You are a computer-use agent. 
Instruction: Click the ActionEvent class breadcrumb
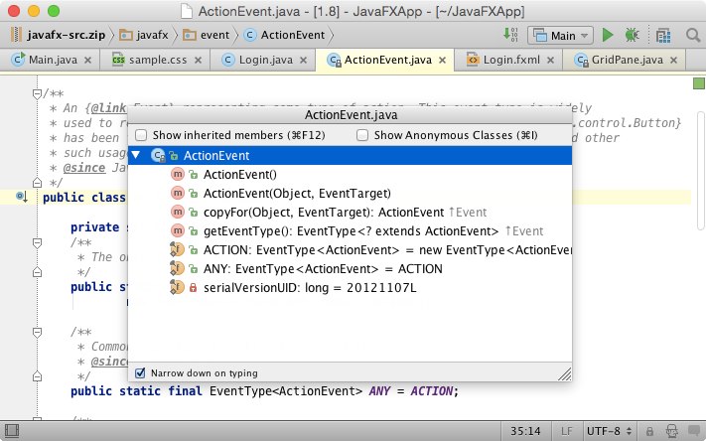coord(284,35)
